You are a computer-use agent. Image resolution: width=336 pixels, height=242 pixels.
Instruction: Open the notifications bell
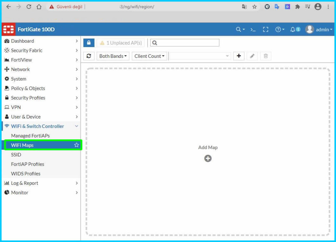[295, 29]
